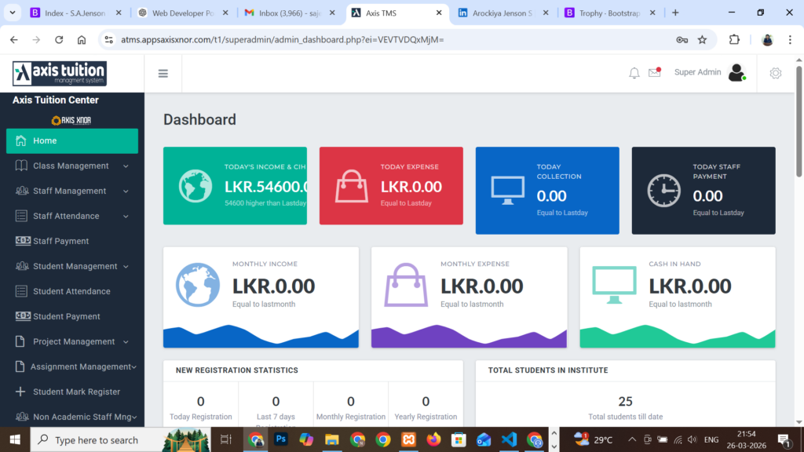This screenshot has height=452, width=804.
Task: Expand Staff Attendance chevron
Action: [126, 217]
